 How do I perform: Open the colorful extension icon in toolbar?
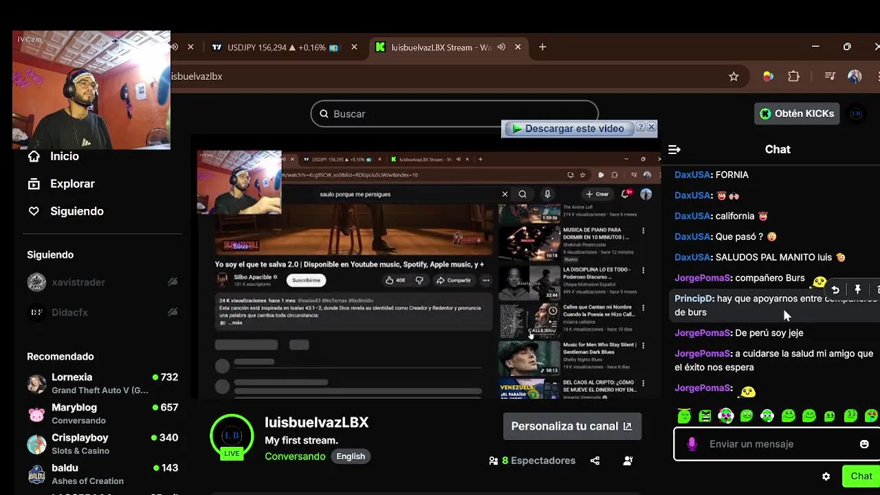tap(769, 76)
